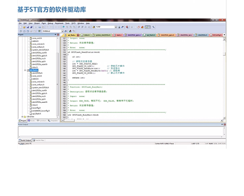Click the Save All toolbar icon

click(x=31, y=27)
